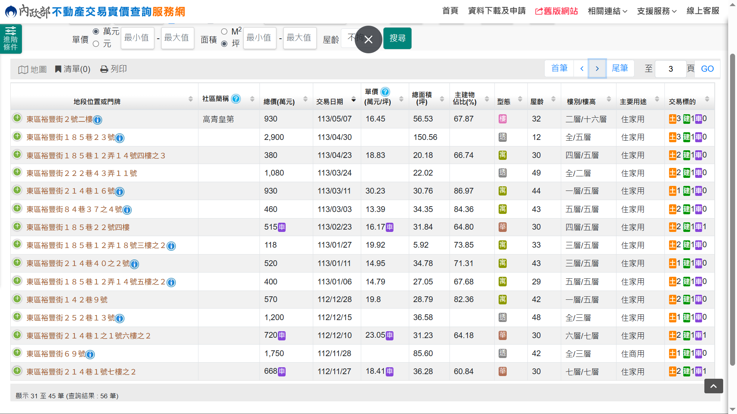The width and height of the screenshot is (737, 414).
Task: Jump to first page with 首筆
Action: [x=559, y=68]
